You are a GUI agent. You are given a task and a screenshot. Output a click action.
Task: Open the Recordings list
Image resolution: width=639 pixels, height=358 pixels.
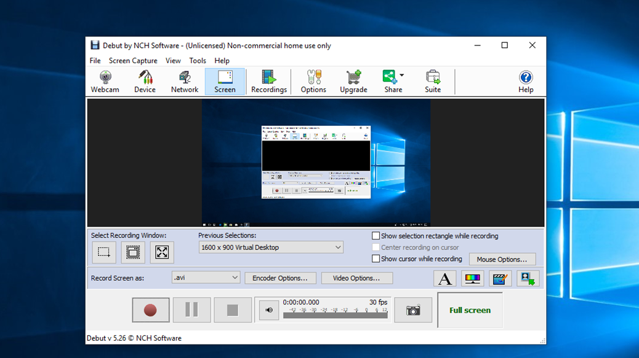coord(269,82)
